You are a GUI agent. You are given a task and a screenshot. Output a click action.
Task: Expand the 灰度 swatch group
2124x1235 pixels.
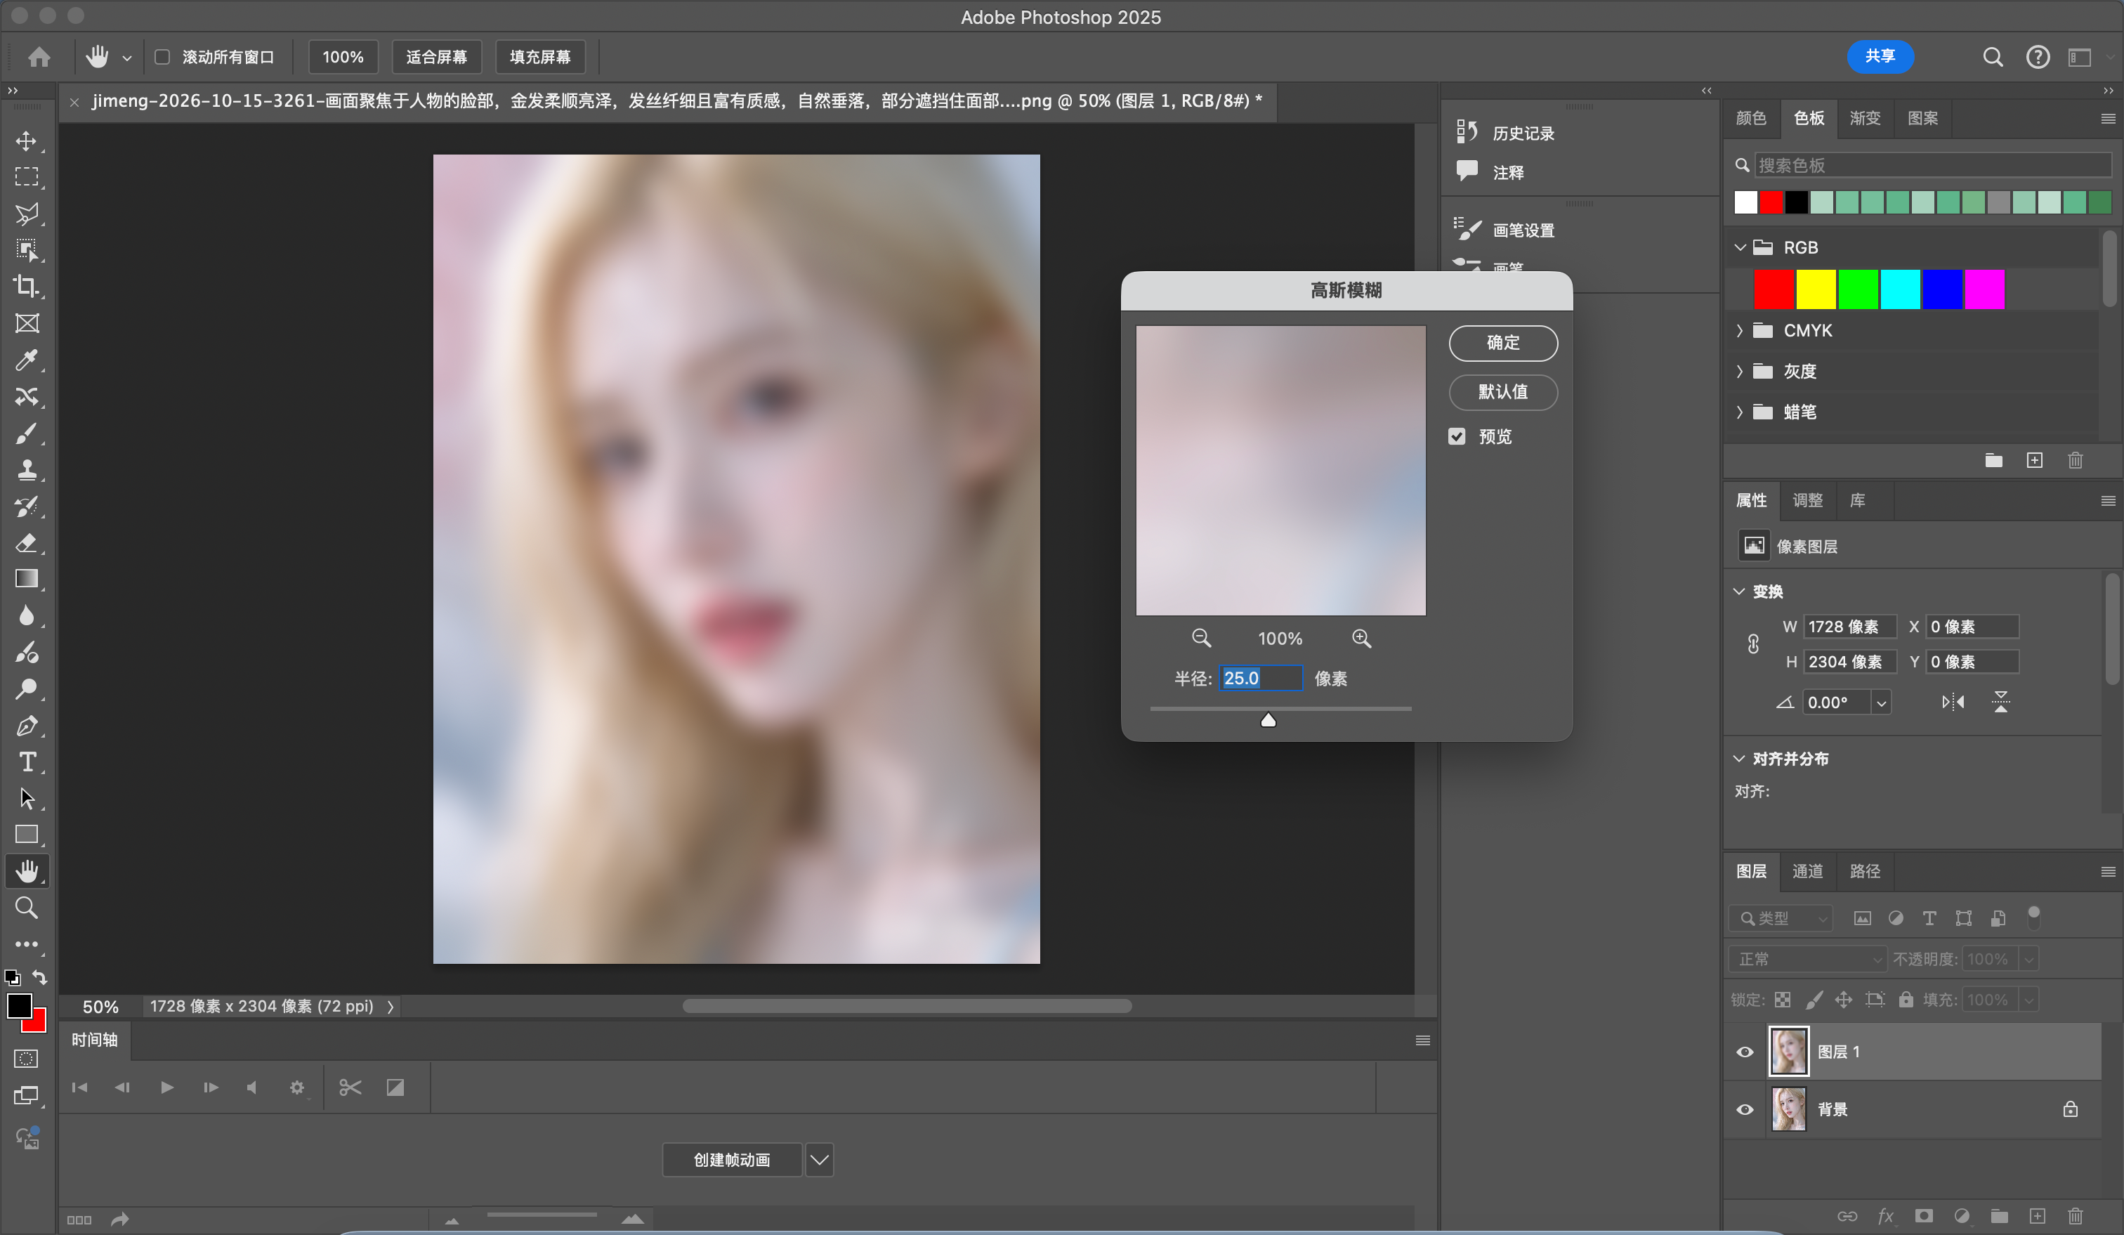[1740, 371]
